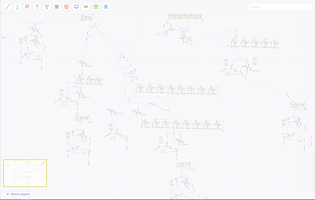The width and height of the screenshot is (315, 200).
Task: Click the pause bars icon
Action: (57, 7)
